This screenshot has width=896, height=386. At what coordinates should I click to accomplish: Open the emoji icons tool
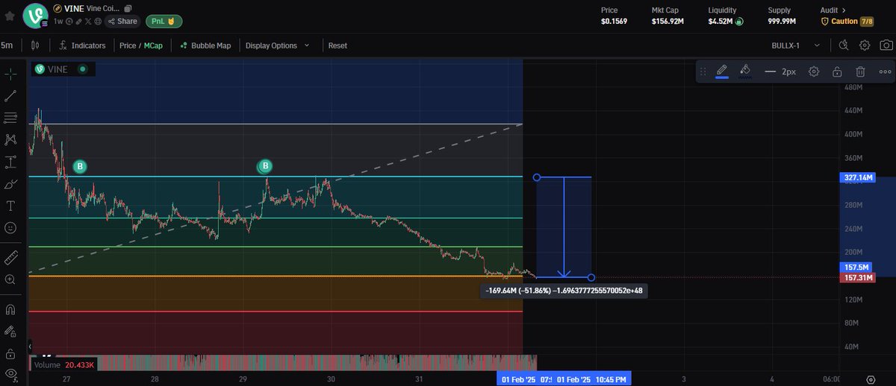[10, 227]
